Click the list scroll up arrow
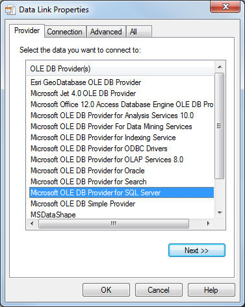 tap(220, 67)
